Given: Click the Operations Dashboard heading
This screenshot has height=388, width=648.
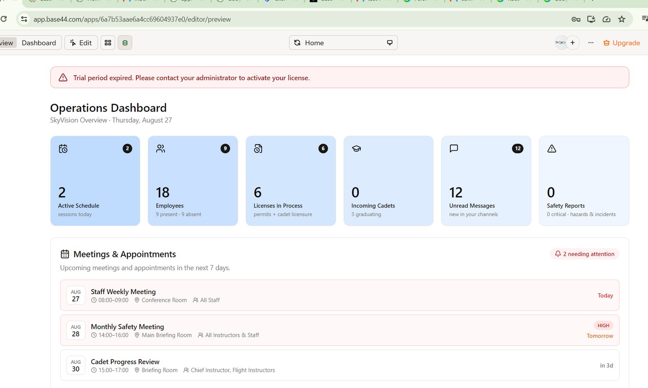Looking at the screenshot, I should coord(108,108).
